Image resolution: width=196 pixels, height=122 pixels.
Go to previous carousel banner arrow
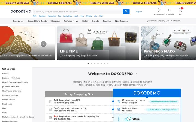pyautogui.click(x=44, y=44)
